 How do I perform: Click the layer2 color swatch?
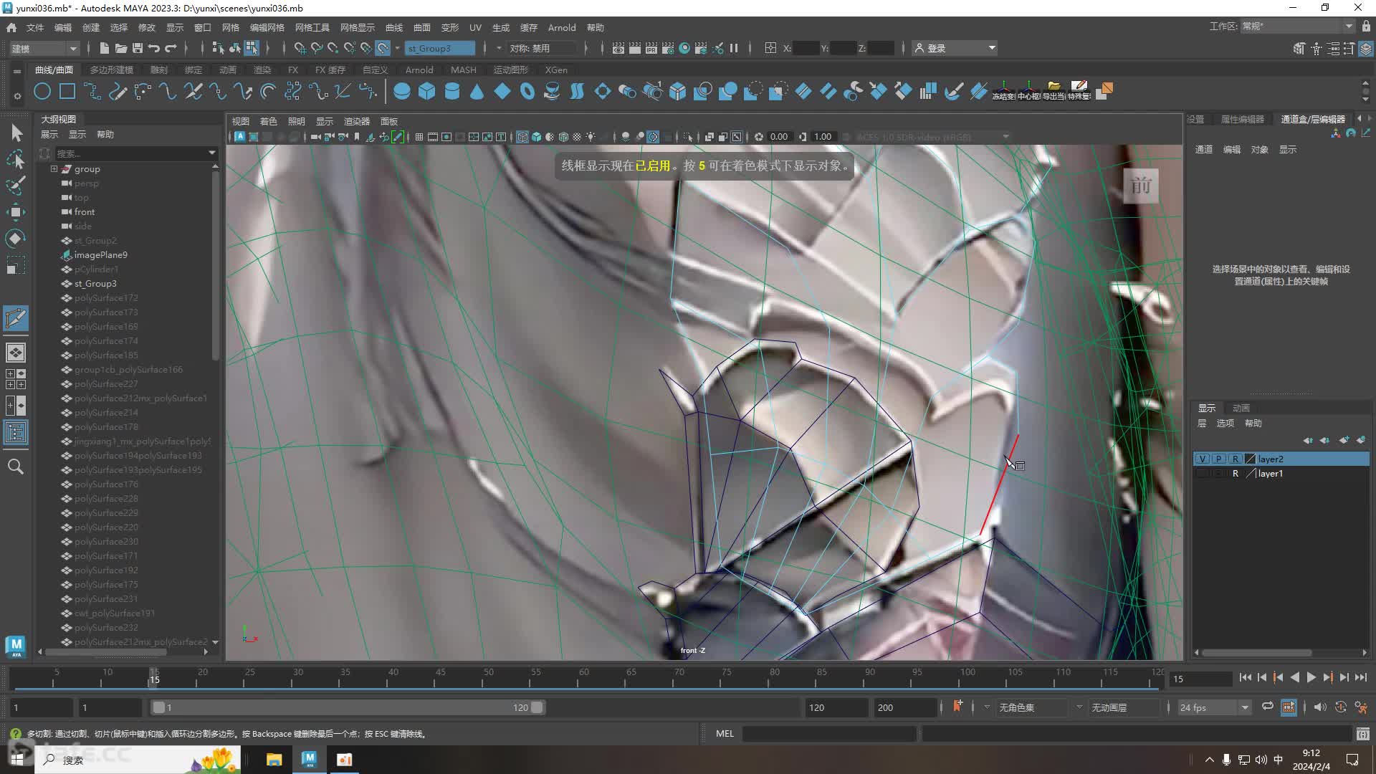(1251, 459)
